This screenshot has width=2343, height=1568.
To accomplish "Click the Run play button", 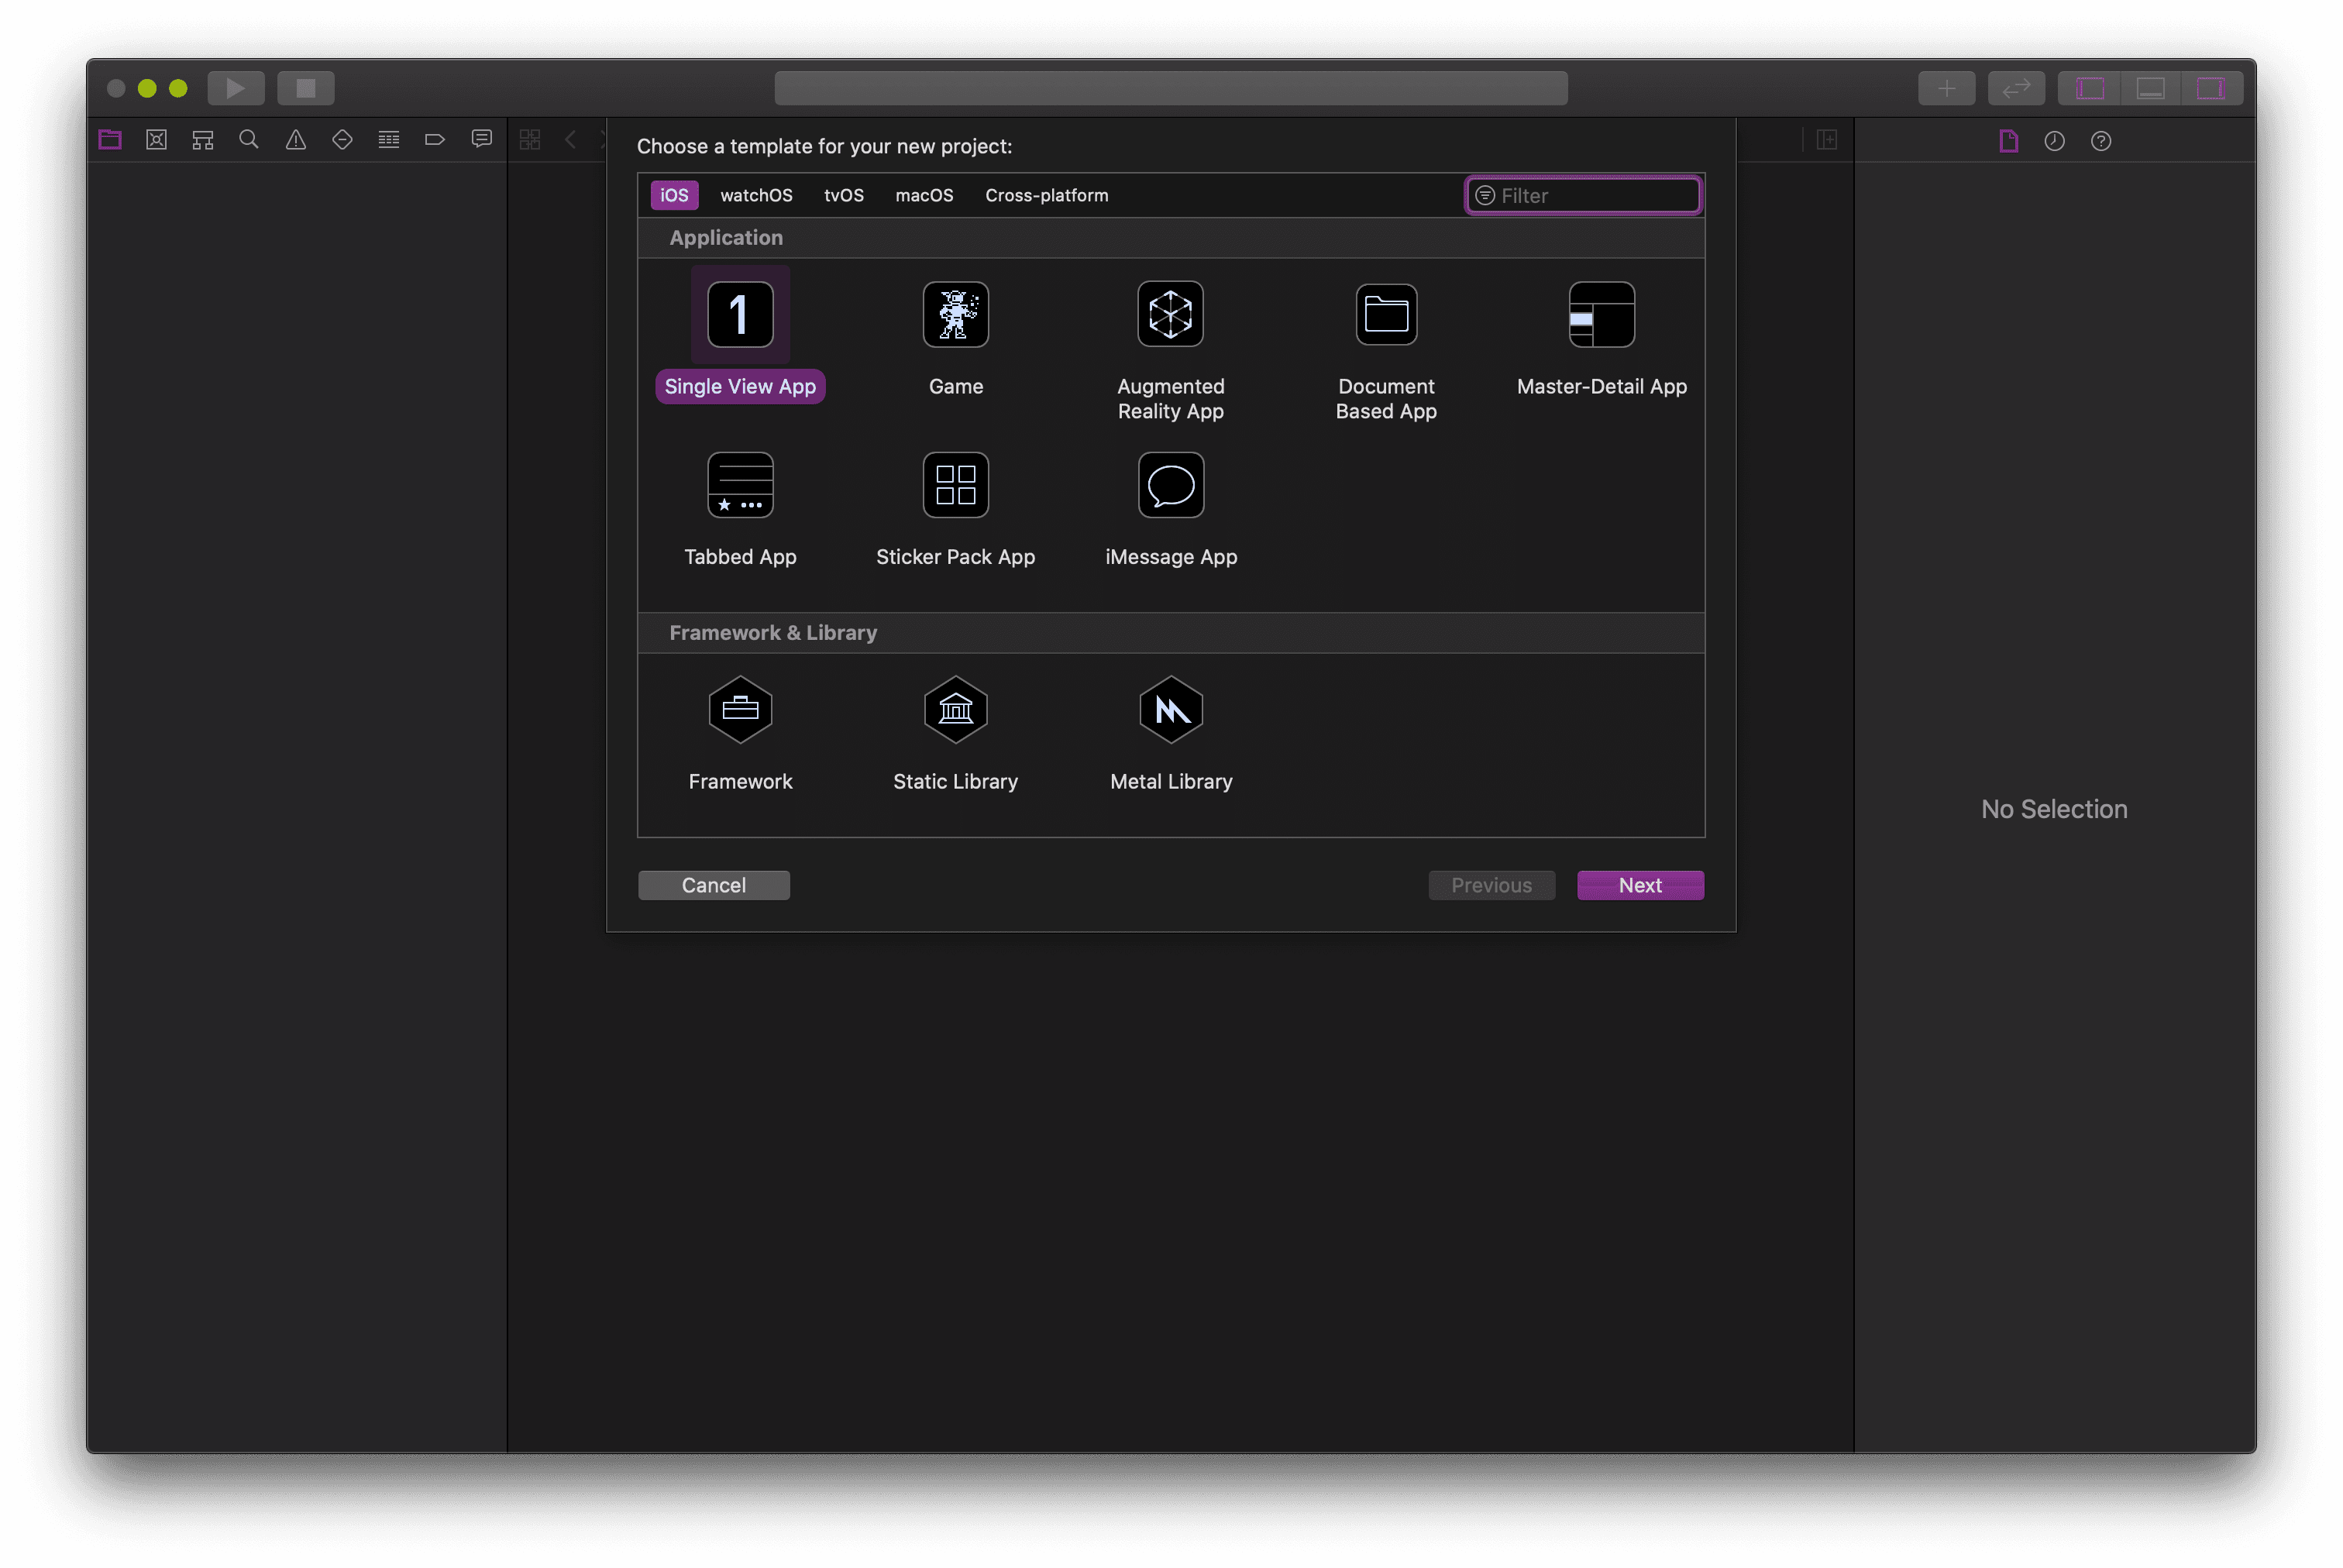I will [236, 88].
